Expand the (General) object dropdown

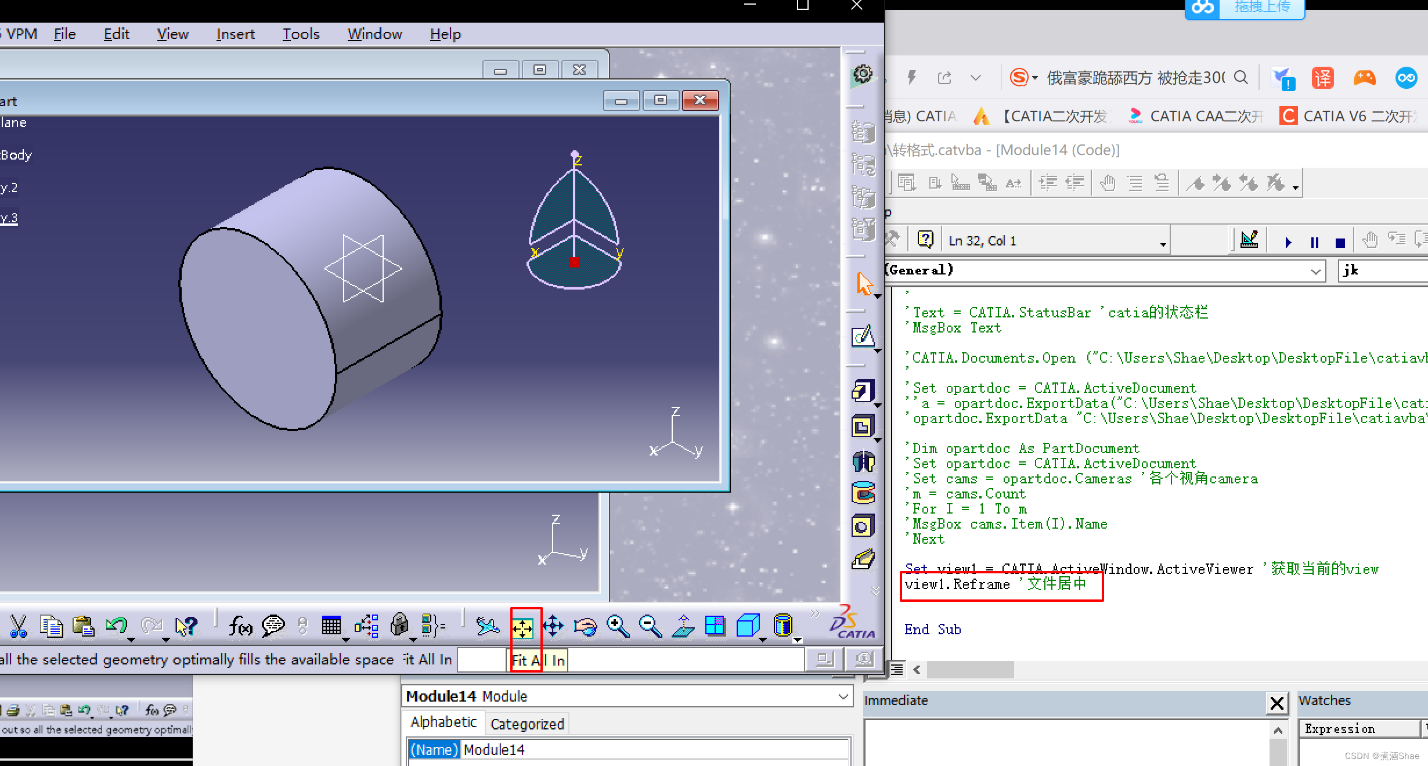[x=1315, y=271]
